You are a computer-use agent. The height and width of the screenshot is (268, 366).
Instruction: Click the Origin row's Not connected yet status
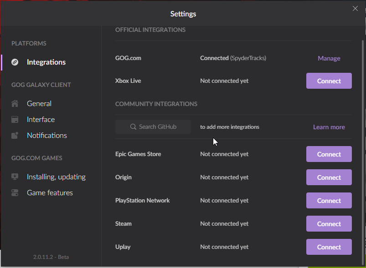click(x=224, y=177)
